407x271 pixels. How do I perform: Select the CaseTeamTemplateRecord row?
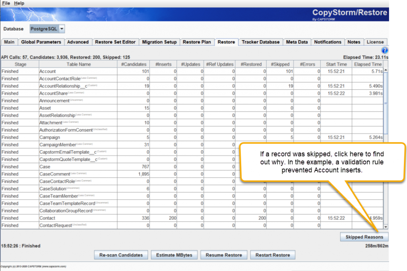coord(192,203)
